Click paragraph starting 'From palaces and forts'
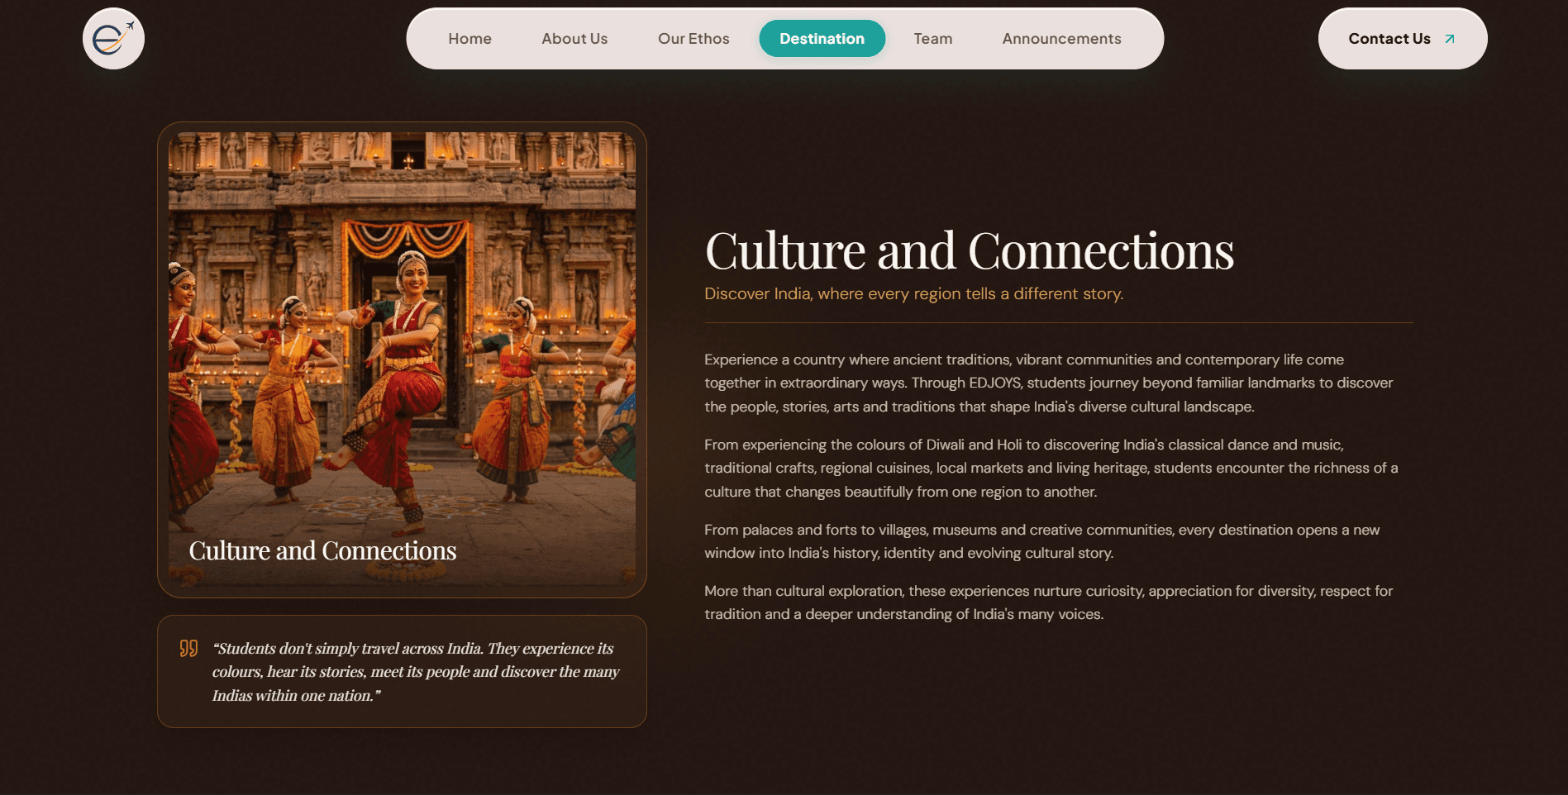1568x795 pixels. [1041, 541]
